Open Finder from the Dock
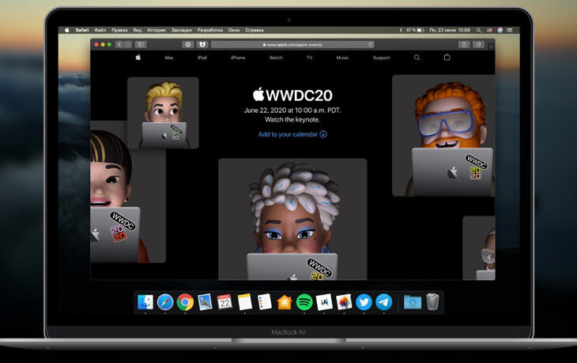Viewport: 577px width, 363px height. [145, 302]
